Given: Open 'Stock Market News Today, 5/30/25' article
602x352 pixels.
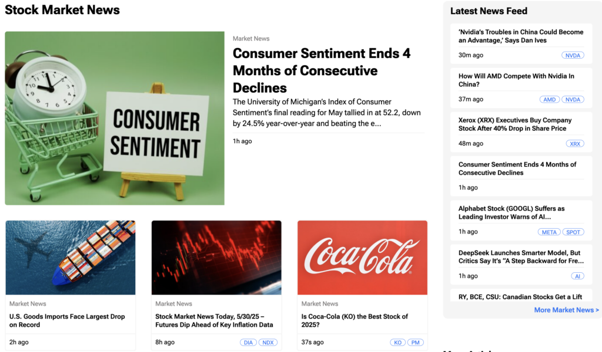Looking at the screenshot, I should [214, 320].
